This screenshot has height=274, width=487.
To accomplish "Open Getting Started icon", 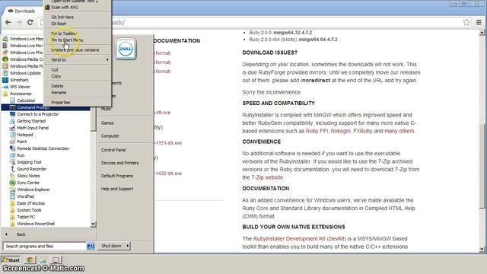I will tap(12, 121).
